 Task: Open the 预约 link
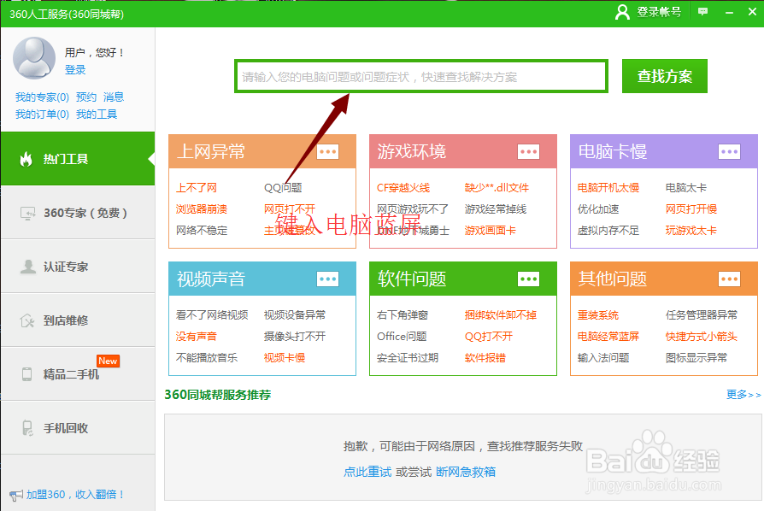[x=86, y=97]
